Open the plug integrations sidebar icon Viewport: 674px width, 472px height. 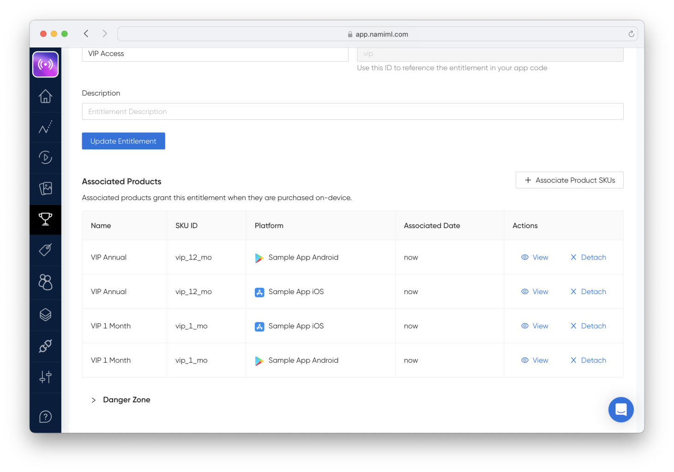pos(45,346)
